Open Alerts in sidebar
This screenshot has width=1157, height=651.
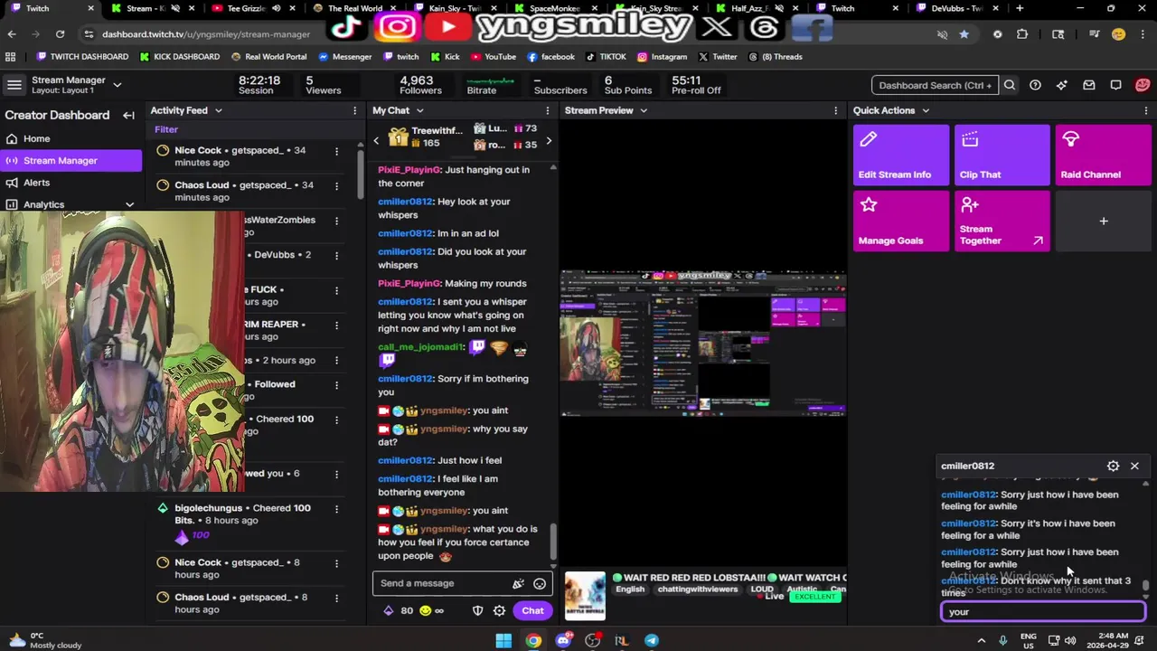71,182
